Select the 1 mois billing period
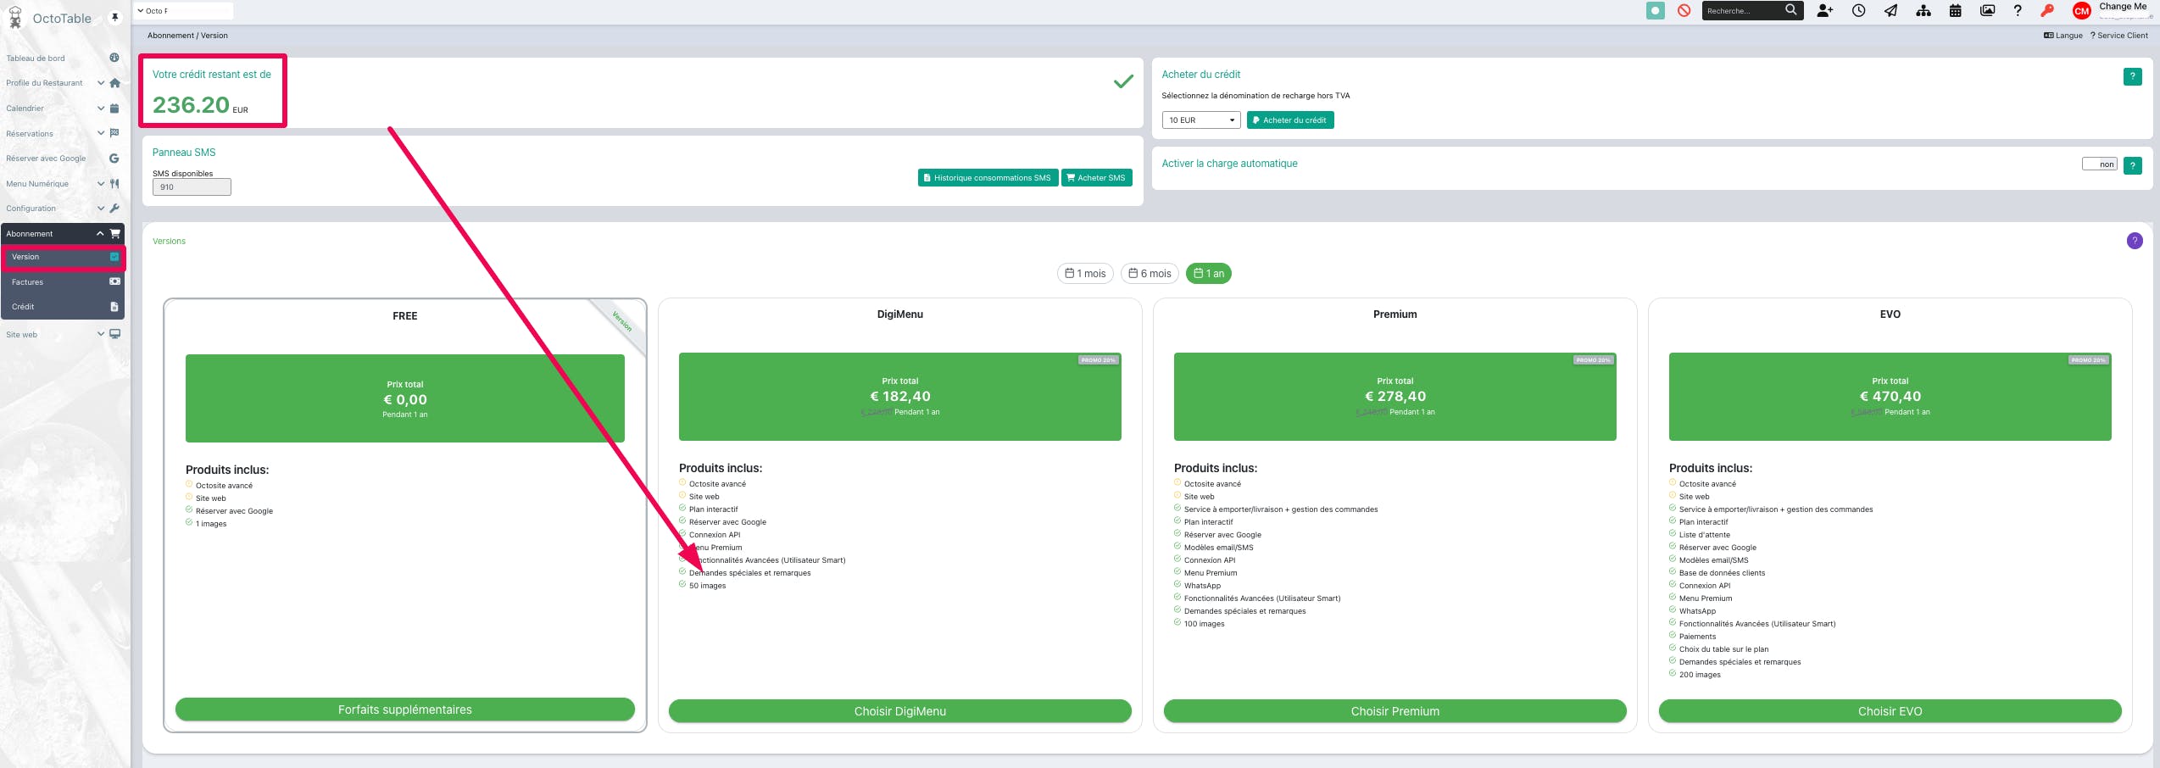Screen dimensions: 2160x768 pyautogui.click(x=1085, y=274)
